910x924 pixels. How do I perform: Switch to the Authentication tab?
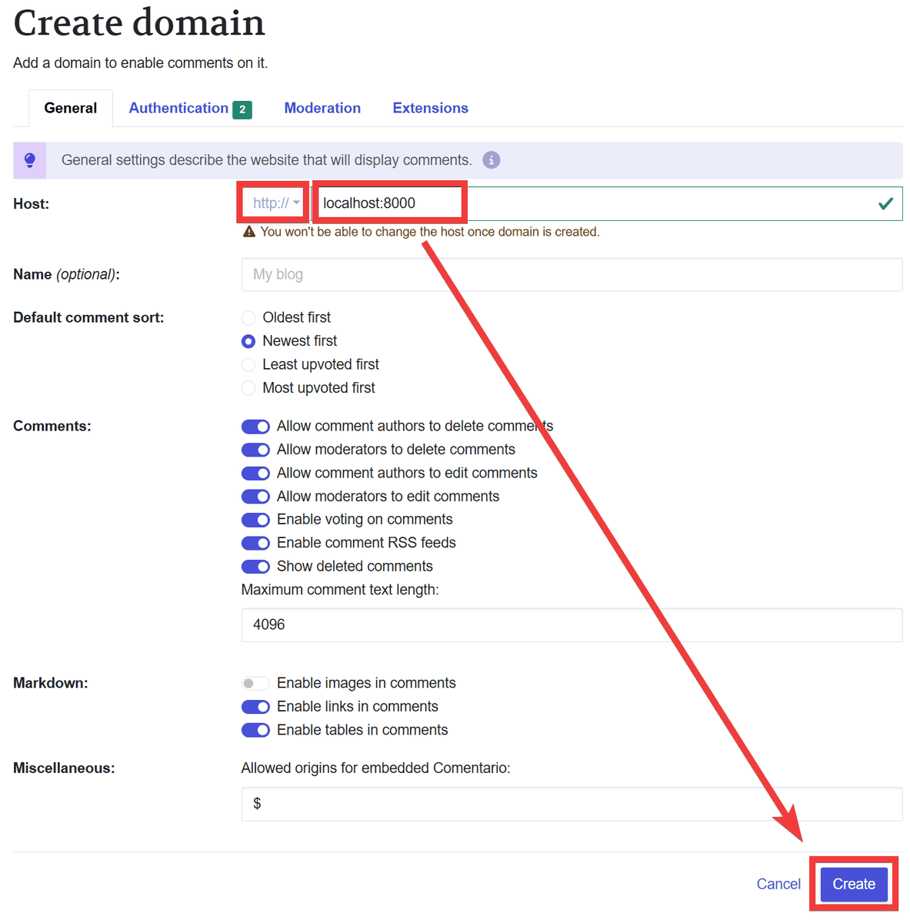(x=178, y=109)
